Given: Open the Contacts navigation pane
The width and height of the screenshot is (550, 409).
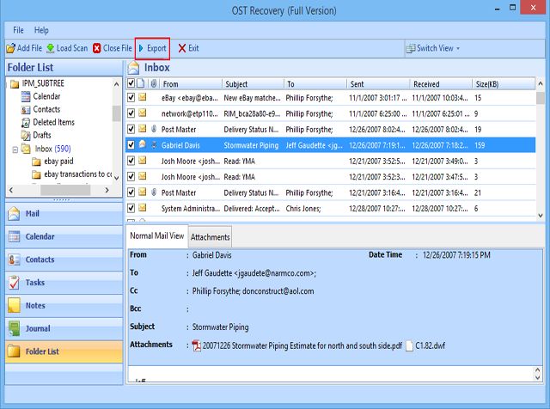Looking at the screenshot, I should point(64,259).
